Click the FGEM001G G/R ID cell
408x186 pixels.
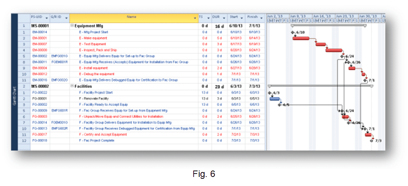pyautogui.click(x=60, y=122)
